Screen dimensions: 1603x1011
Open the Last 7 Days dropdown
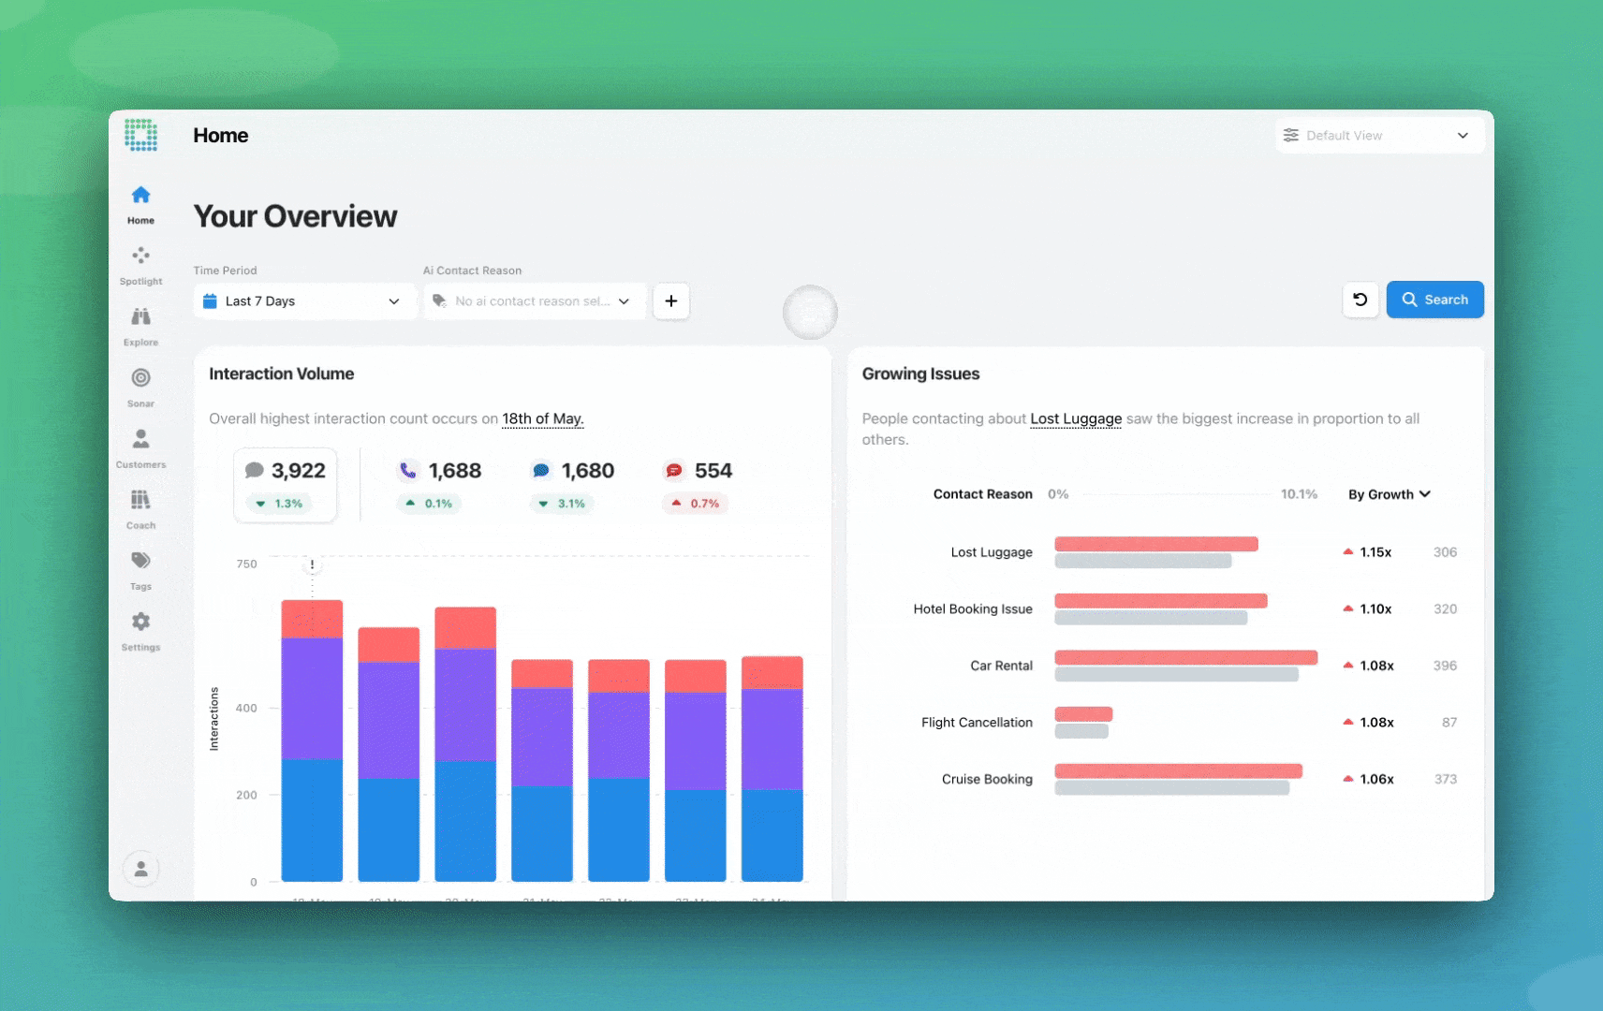click(304, 301)
